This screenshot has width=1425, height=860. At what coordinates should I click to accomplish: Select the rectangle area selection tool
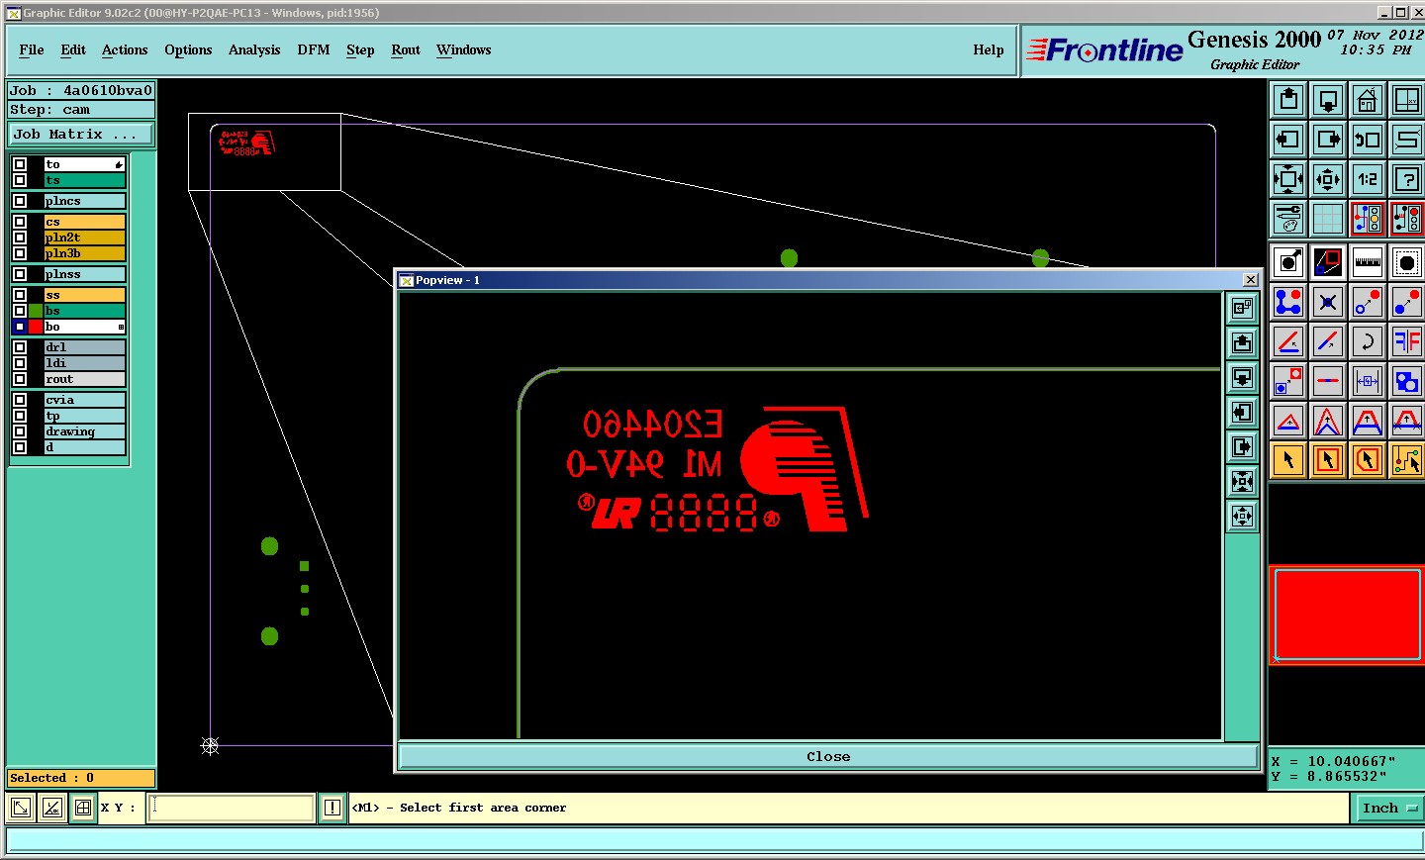[x=1328, y=460]
